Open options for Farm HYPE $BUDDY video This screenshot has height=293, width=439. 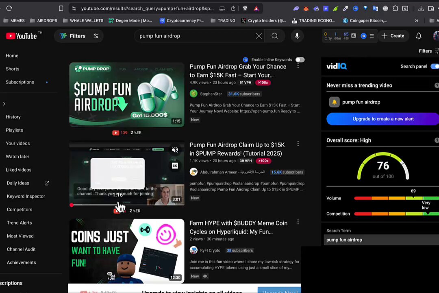point(298,222)
